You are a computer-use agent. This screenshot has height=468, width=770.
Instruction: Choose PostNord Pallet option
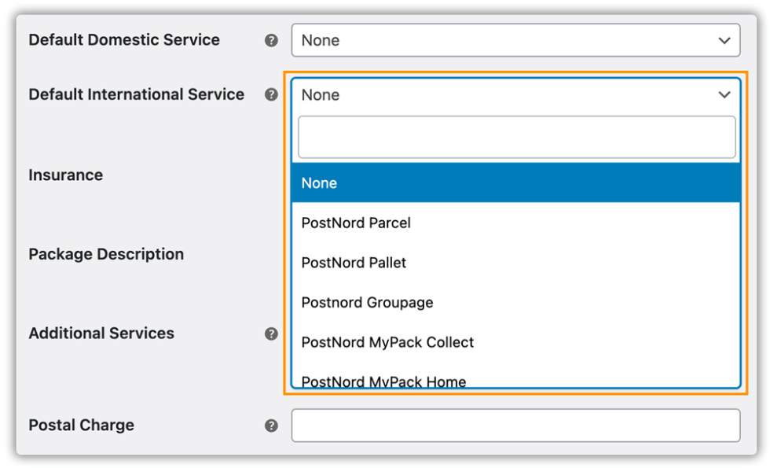(x=515, y=263)
